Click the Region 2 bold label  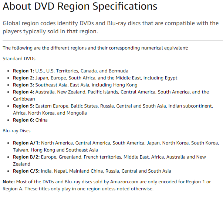coord(23,78)
